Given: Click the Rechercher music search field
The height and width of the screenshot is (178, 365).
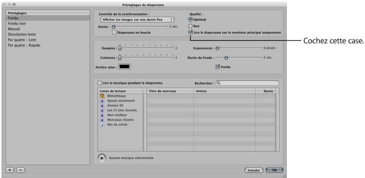Looking at the screenshot, I should pos(247,83).
